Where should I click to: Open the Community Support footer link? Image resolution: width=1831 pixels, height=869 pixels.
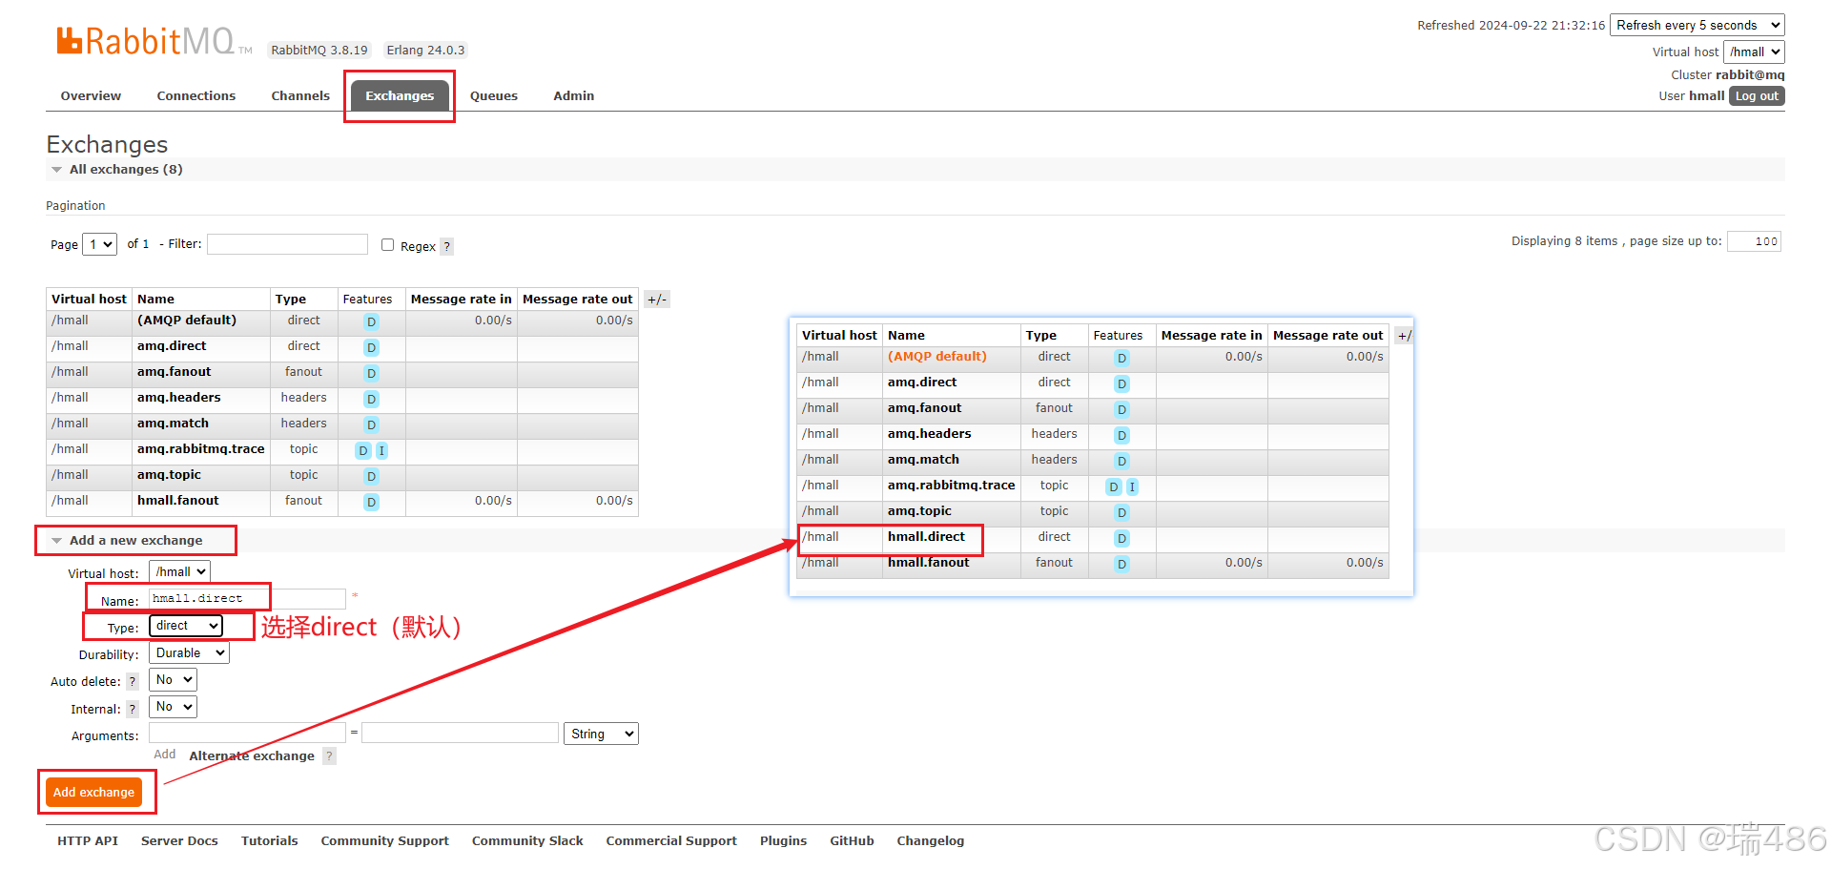point(384,841)
